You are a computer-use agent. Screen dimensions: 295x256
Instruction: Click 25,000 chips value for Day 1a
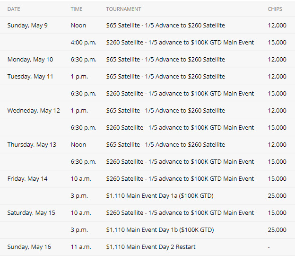277,196
